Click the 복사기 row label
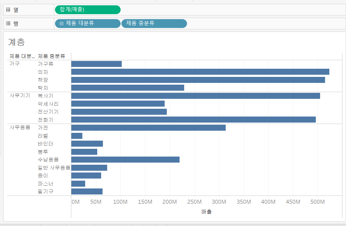 pyautogui.click(x=45, y=96)
